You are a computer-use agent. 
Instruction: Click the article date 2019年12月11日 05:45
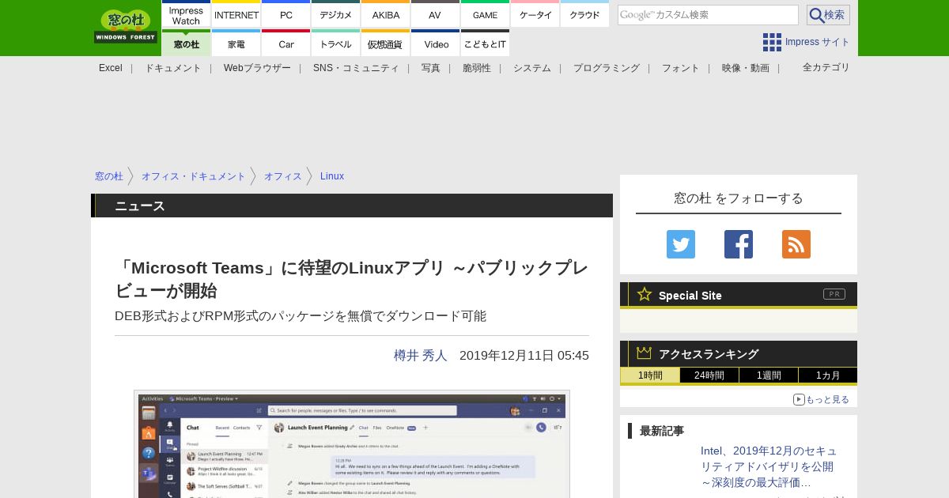point(524,356)
